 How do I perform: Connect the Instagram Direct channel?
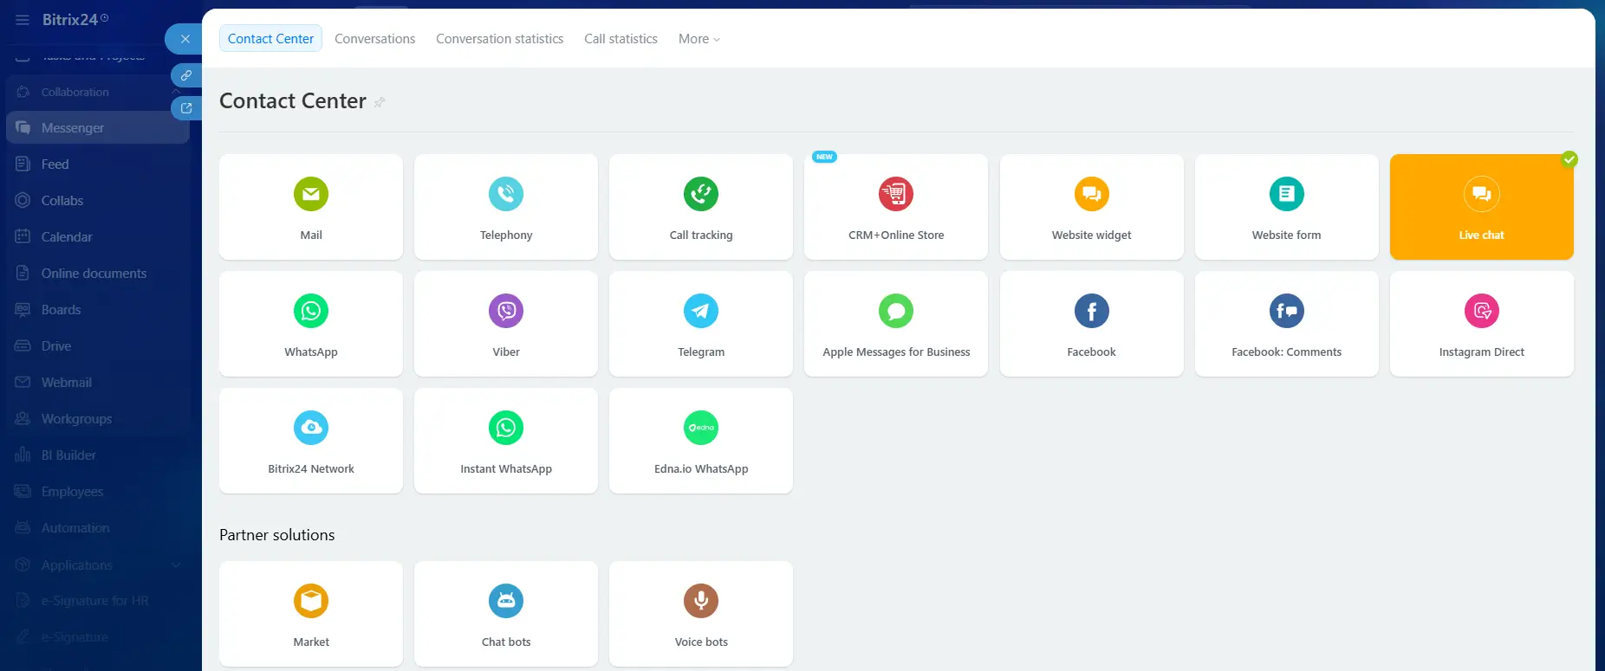pyautogui.click(x=1482, y=324)
